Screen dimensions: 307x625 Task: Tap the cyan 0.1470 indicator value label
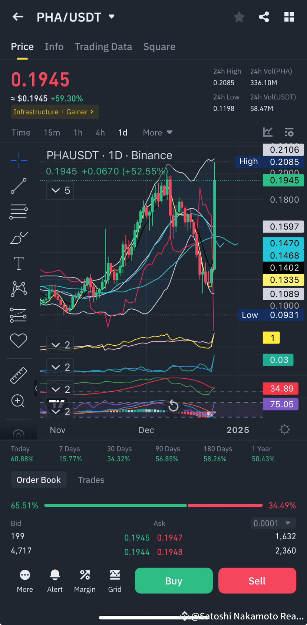pyautogui.click(x=284, y=243)
